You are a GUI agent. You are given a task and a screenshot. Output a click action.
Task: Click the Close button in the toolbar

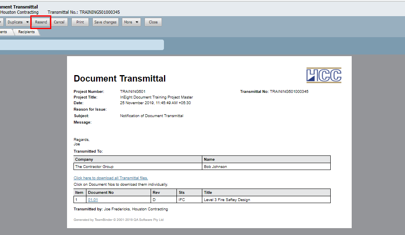(x=153, y=22)
